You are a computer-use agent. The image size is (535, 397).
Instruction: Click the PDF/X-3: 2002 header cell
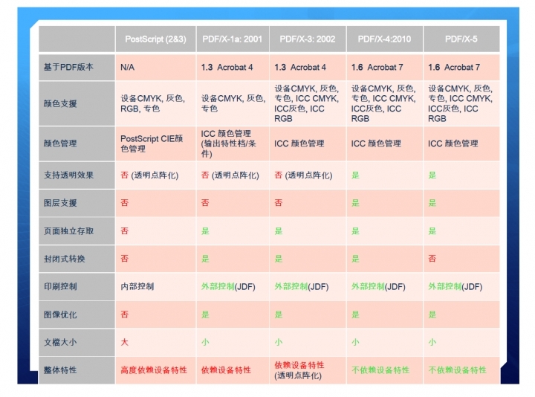click(307, 39)
